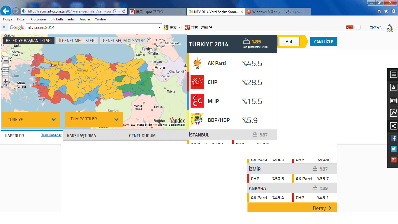Open the 検索 button dropdown arrow
Image resolution: width=398 pixels, height=224 pixels.
point(179,27)
